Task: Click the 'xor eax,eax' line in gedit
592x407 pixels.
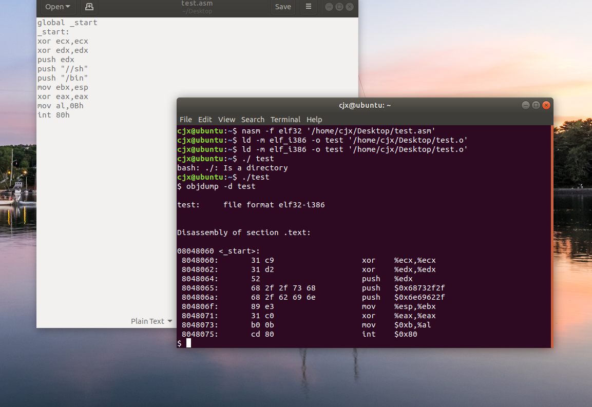Action: pos(63,96)
